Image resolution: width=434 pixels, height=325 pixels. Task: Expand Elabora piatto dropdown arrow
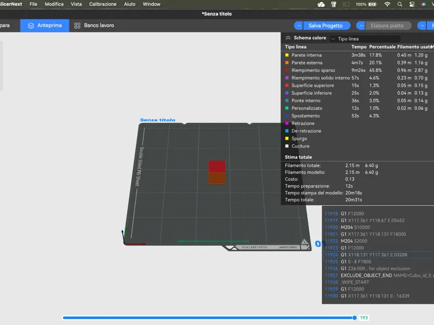click(x=360, y=25)
